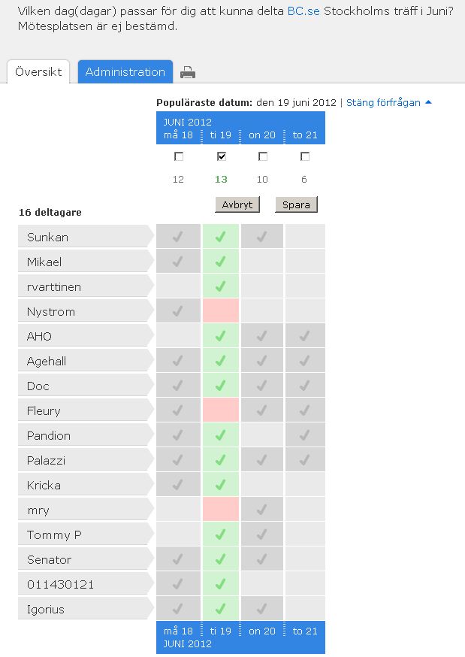Click Pandion's gray checkmark for Thursday 21
The image size is (465, 657).
(x=304, y=435)
